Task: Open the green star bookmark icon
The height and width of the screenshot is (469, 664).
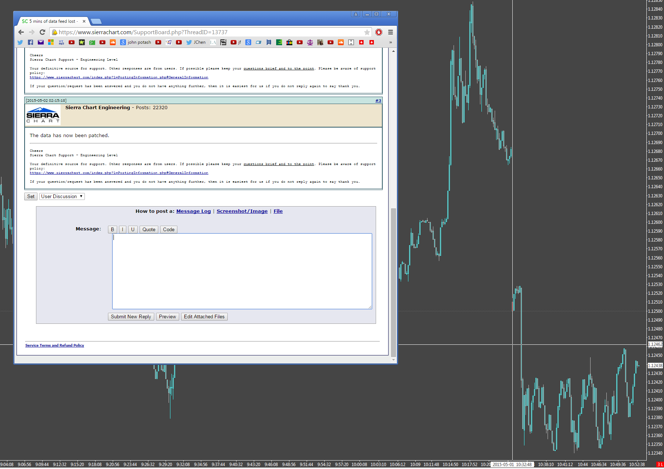Action: click(82, 42)
